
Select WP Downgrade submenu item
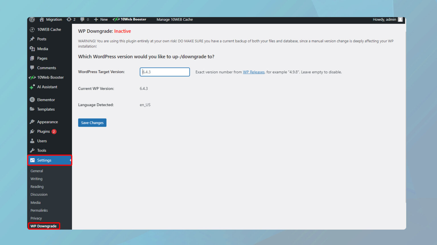coord(44,226)
